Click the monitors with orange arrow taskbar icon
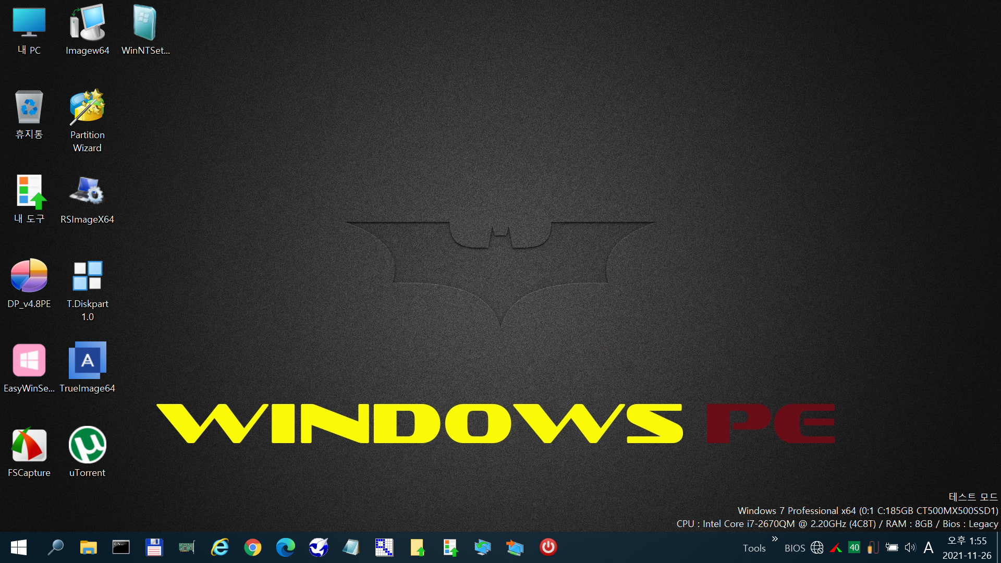1001x563 pixels. tap(515, 547)
